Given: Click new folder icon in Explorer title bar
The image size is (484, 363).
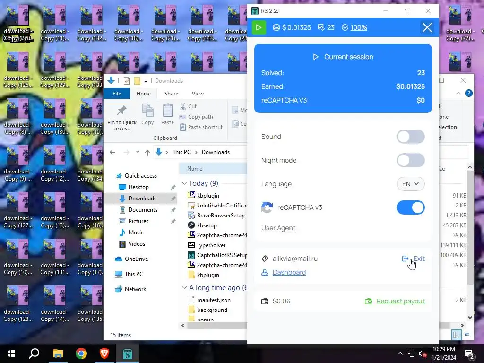Looking at the screenshot, I should 137,81.
